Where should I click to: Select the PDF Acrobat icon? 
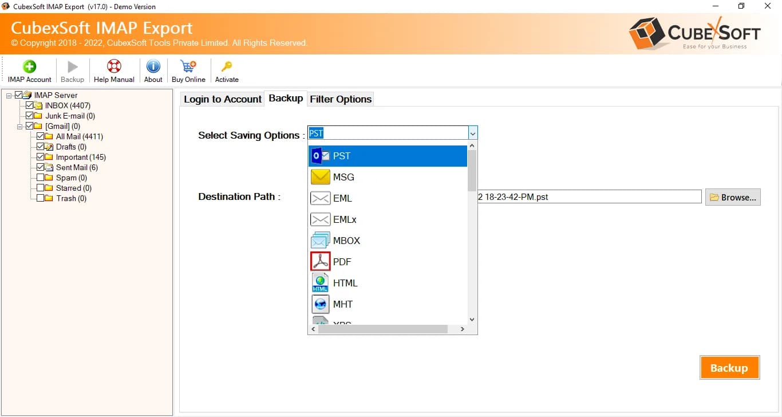tap(320, 262)
